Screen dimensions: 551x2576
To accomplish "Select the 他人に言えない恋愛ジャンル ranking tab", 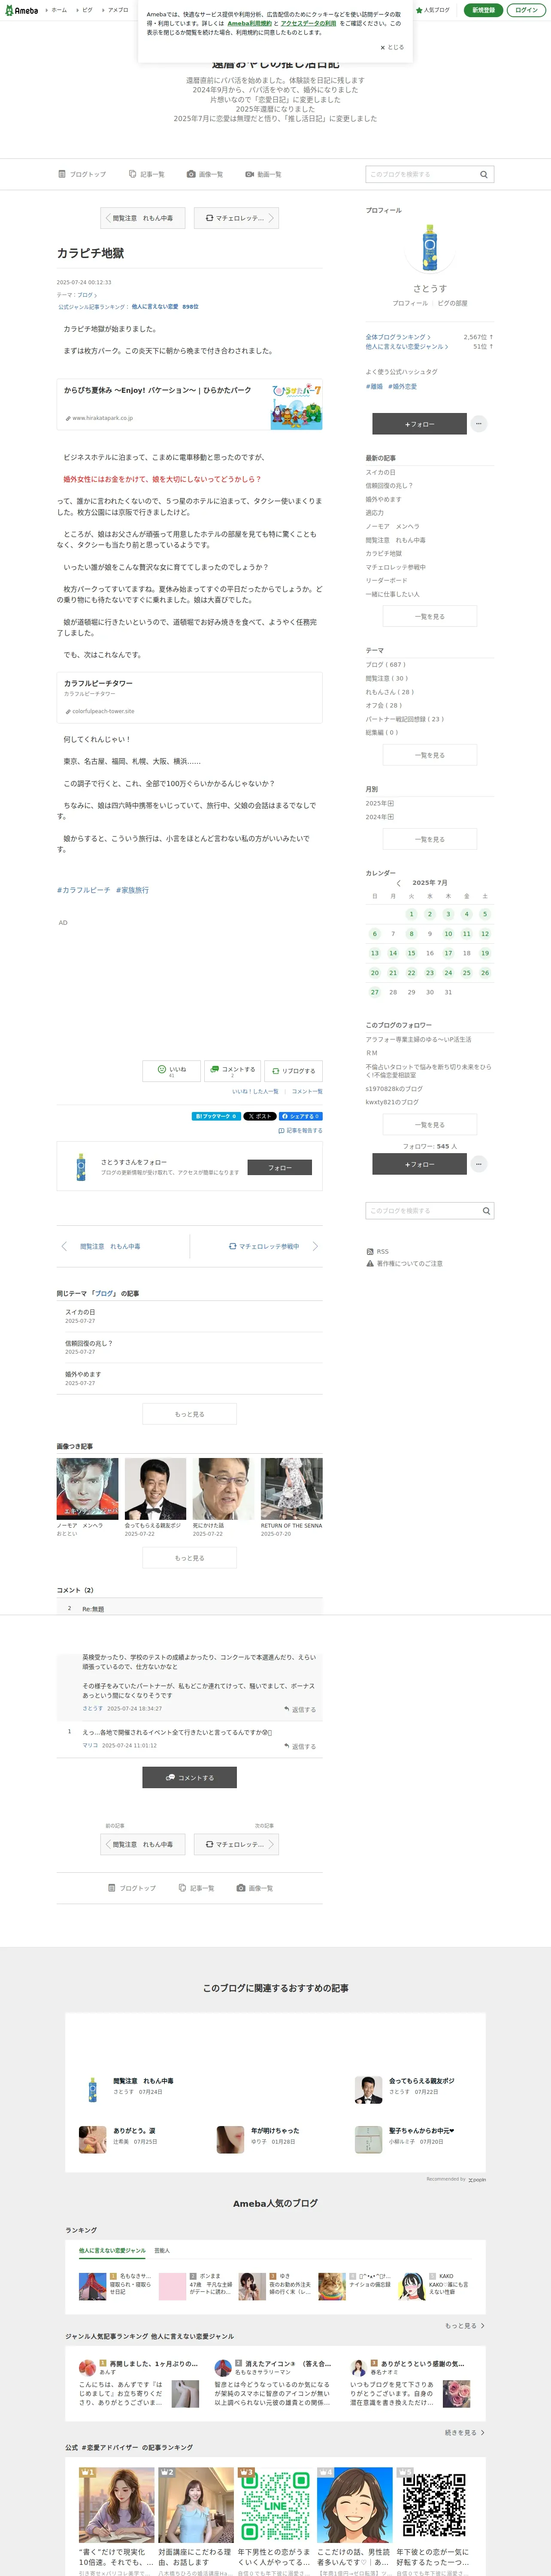I will pos(112,2251).
